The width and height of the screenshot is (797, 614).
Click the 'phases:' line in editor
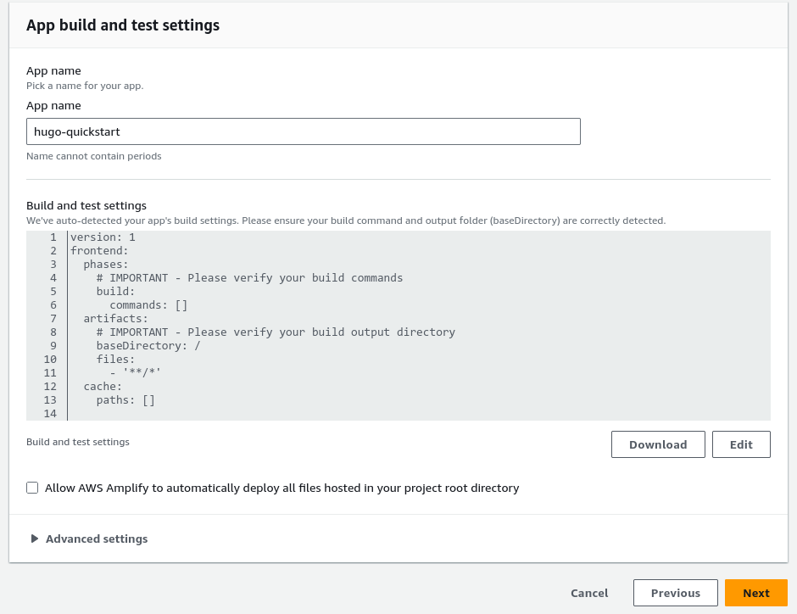106,265
